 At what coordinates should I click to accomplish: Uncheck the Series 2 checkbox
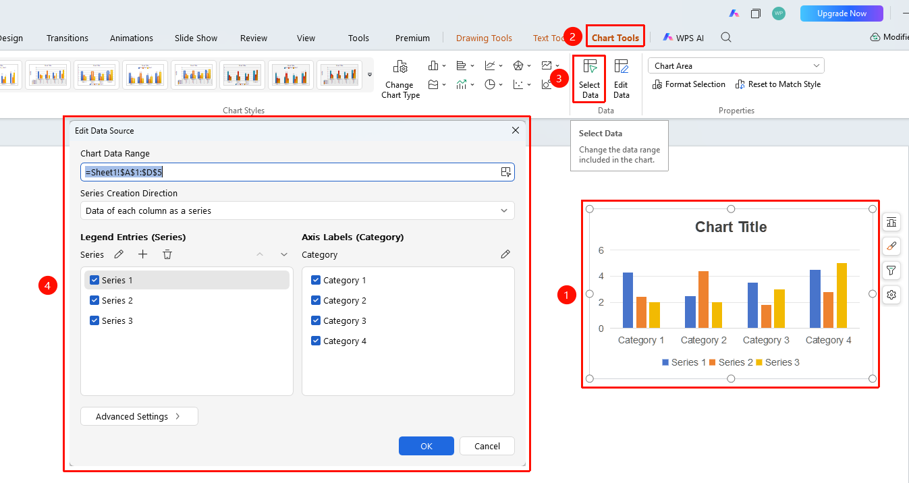click(x=94, y=300)
